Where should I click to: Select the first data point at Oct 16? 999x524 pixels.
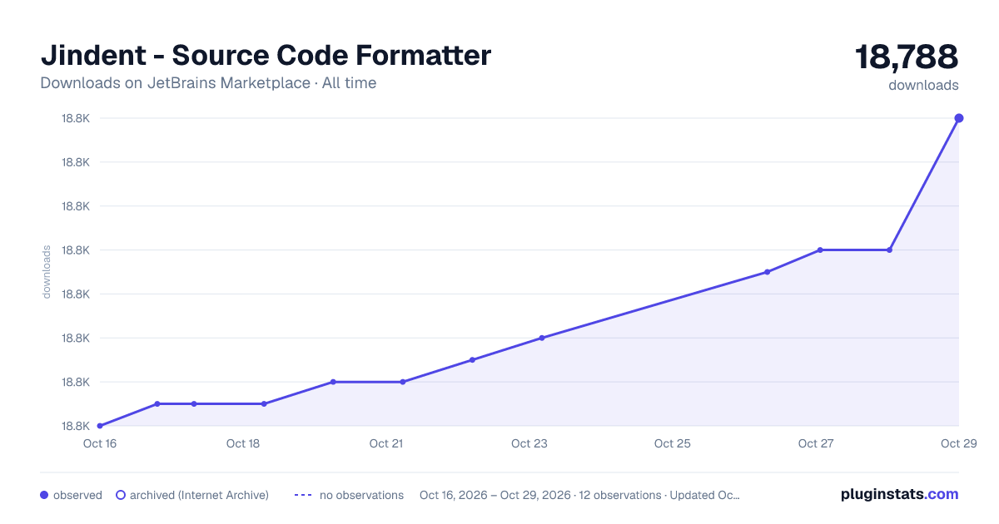[100, 426]
